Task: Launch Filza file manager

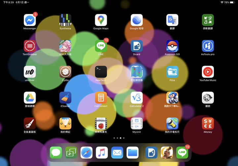Action: pyautogui.click(x=172, y=72)
